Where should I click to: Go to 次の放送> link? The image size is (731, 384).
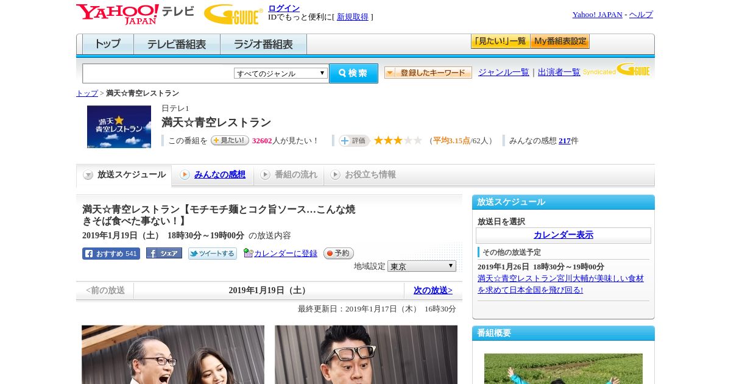click(433, 291)
